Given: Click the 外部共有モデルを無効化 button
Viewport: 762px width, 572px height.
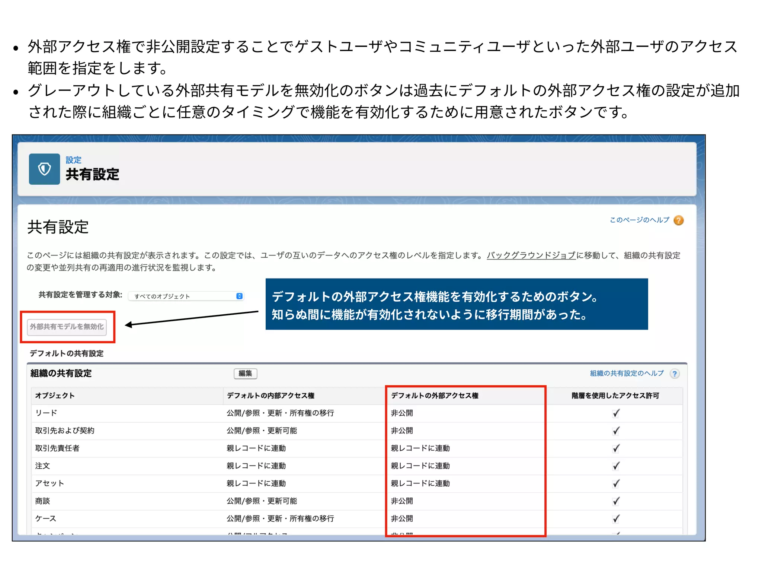Looking at the screenshot, I should (67, 327).
